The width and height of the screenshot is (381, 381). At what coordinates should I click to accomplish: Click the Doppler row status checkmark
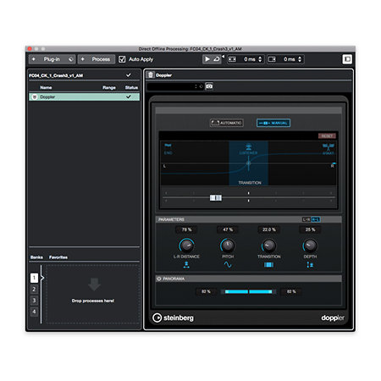129,97
